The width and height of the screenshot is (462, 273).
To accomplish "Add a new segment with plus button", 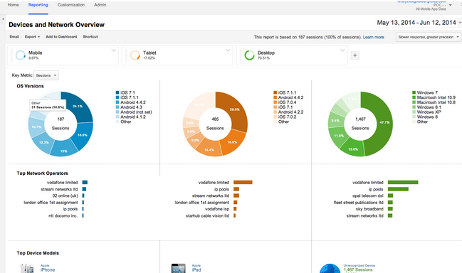I will coord(355,55).
